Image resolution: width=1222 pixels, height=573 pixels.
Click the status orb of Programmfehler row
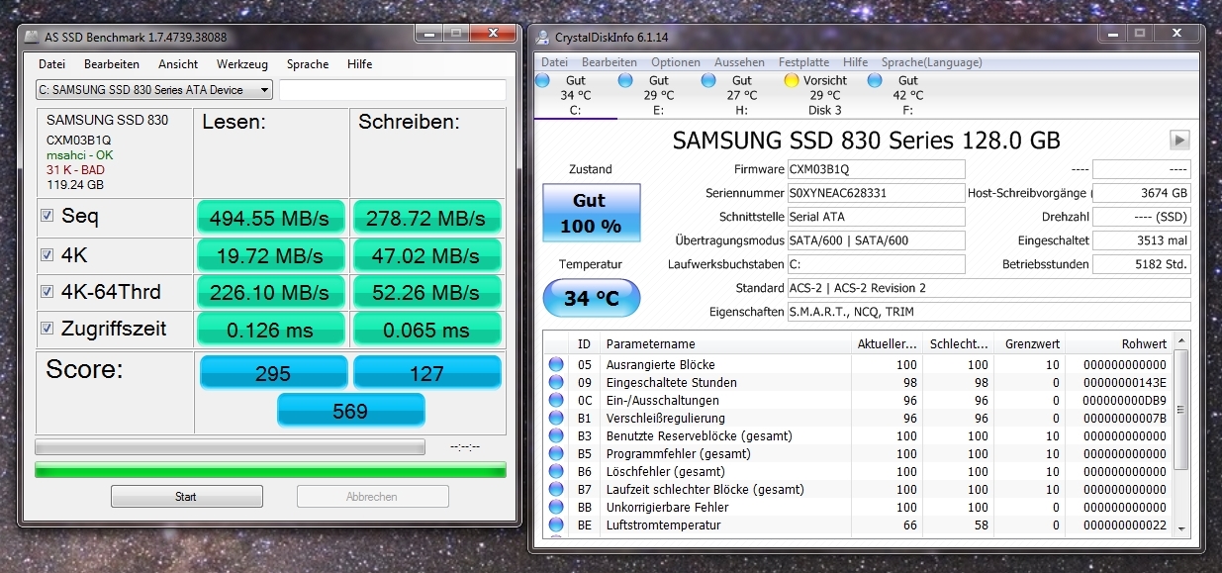(x=556, y=453)
